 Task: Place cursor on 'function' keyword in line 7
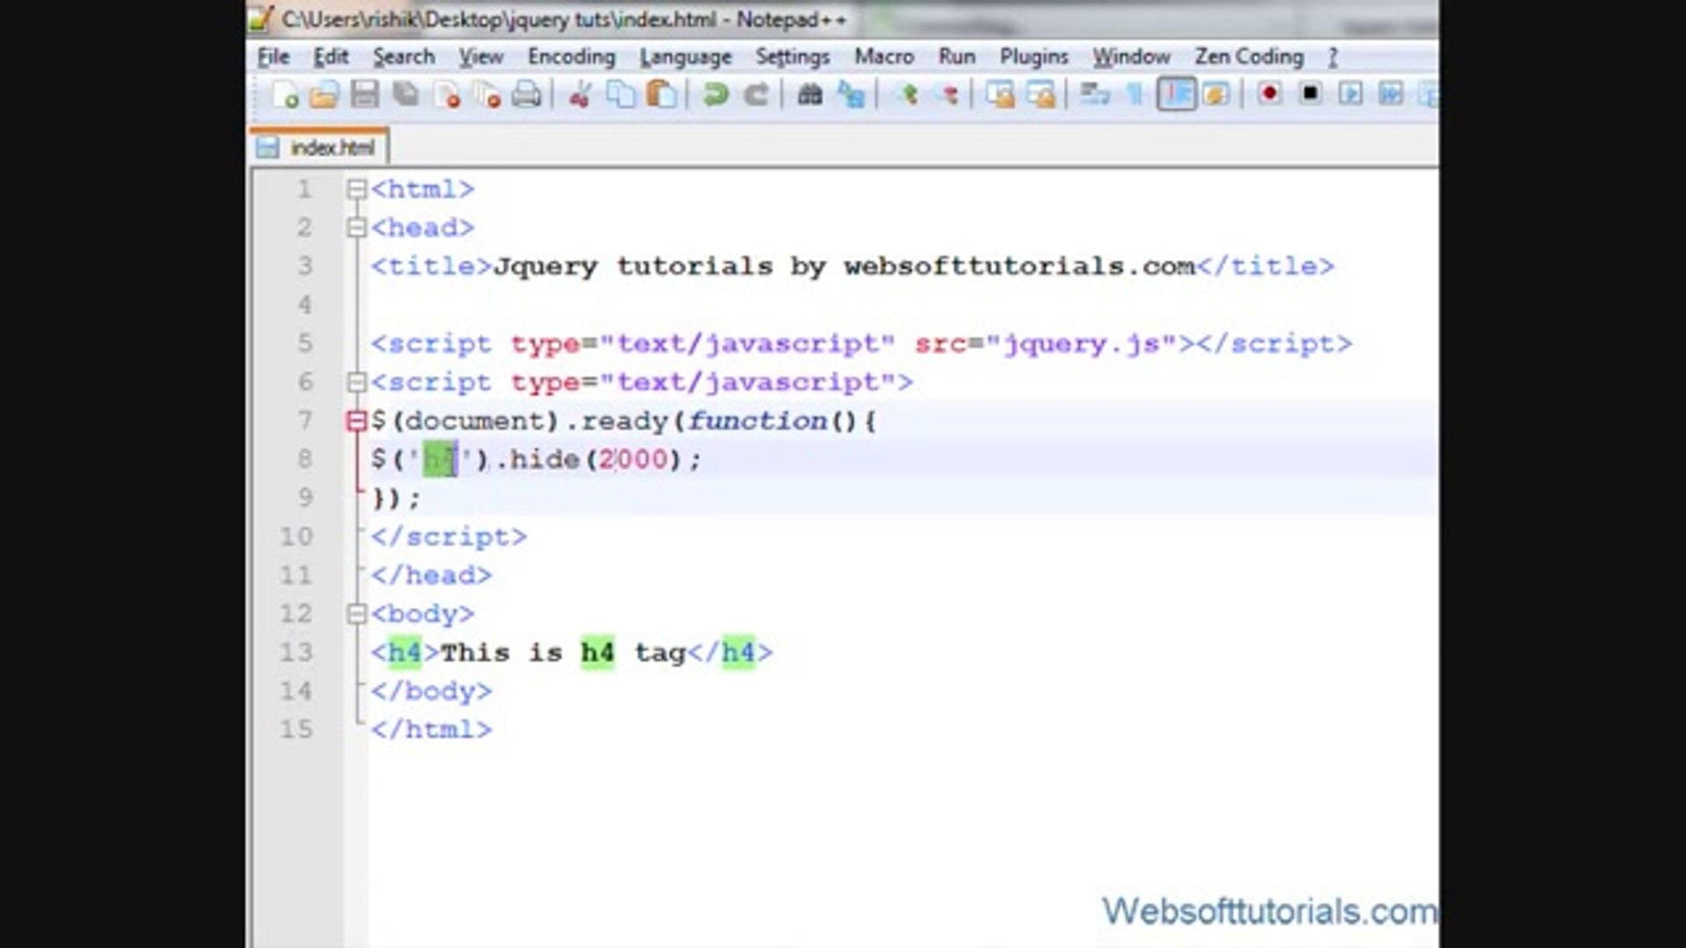point(757,421)
